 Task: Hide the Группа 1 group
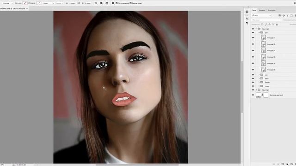coord(253,90)
